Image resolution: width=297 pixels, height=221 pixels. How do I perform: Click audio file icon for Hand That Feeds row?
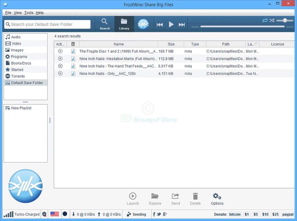click(73, 66)
